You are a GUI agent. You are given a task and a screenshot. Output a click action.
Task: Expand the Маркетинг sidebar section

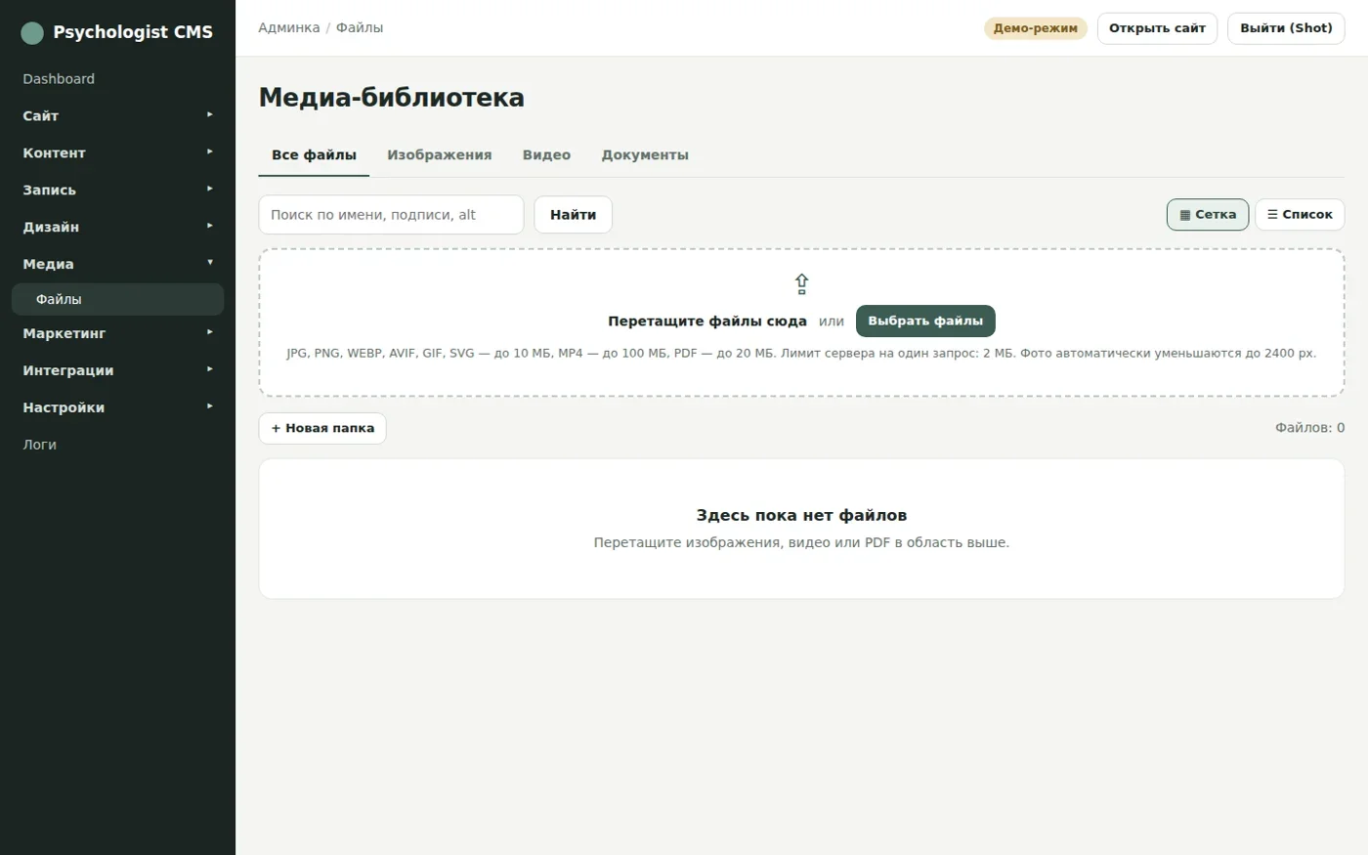(117, 333)
